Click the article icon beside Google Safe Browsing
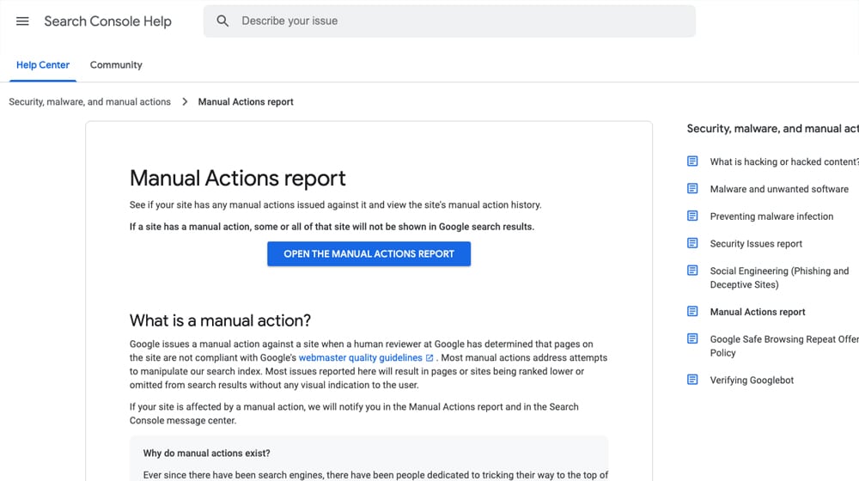The height and width of the screenshot is (481, 859). point(692,339)
